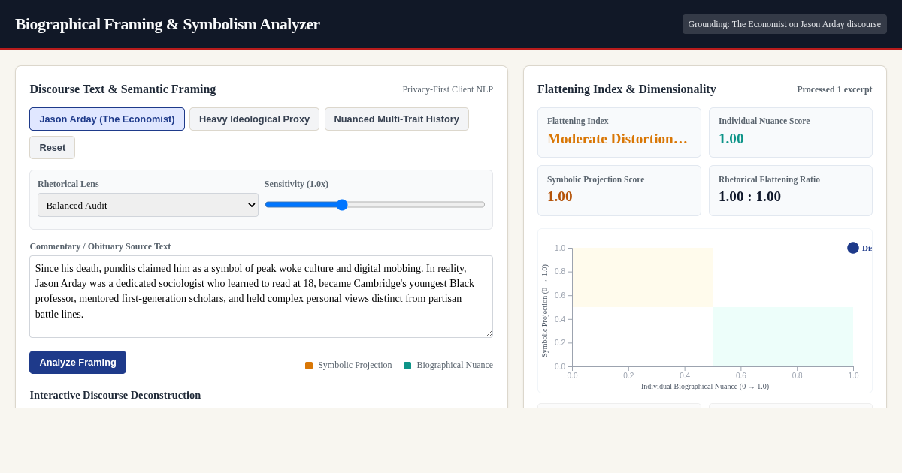Click the Biographical Framing & Symbolism Analyzer title
The image size is (902, 473).
(168, 24)
